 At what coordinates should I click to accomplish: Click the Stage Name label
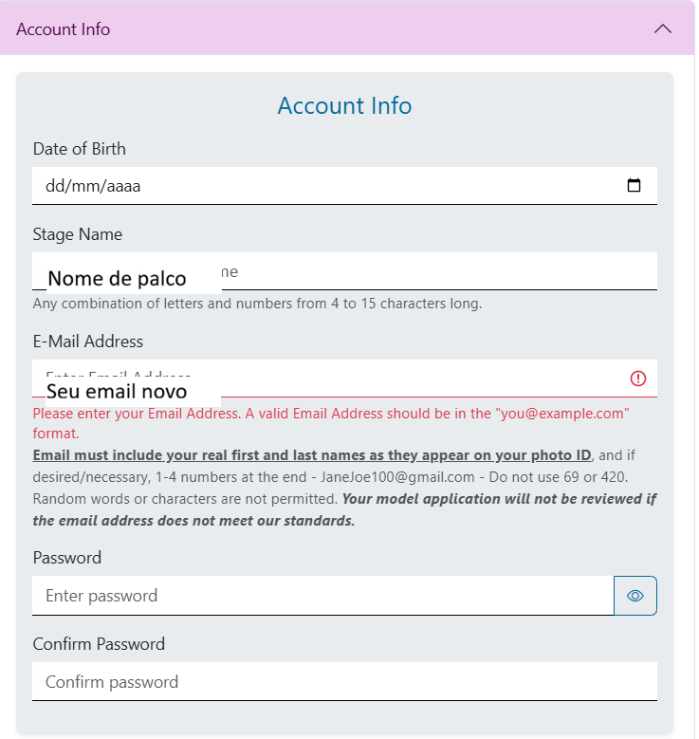click(78, 234)
